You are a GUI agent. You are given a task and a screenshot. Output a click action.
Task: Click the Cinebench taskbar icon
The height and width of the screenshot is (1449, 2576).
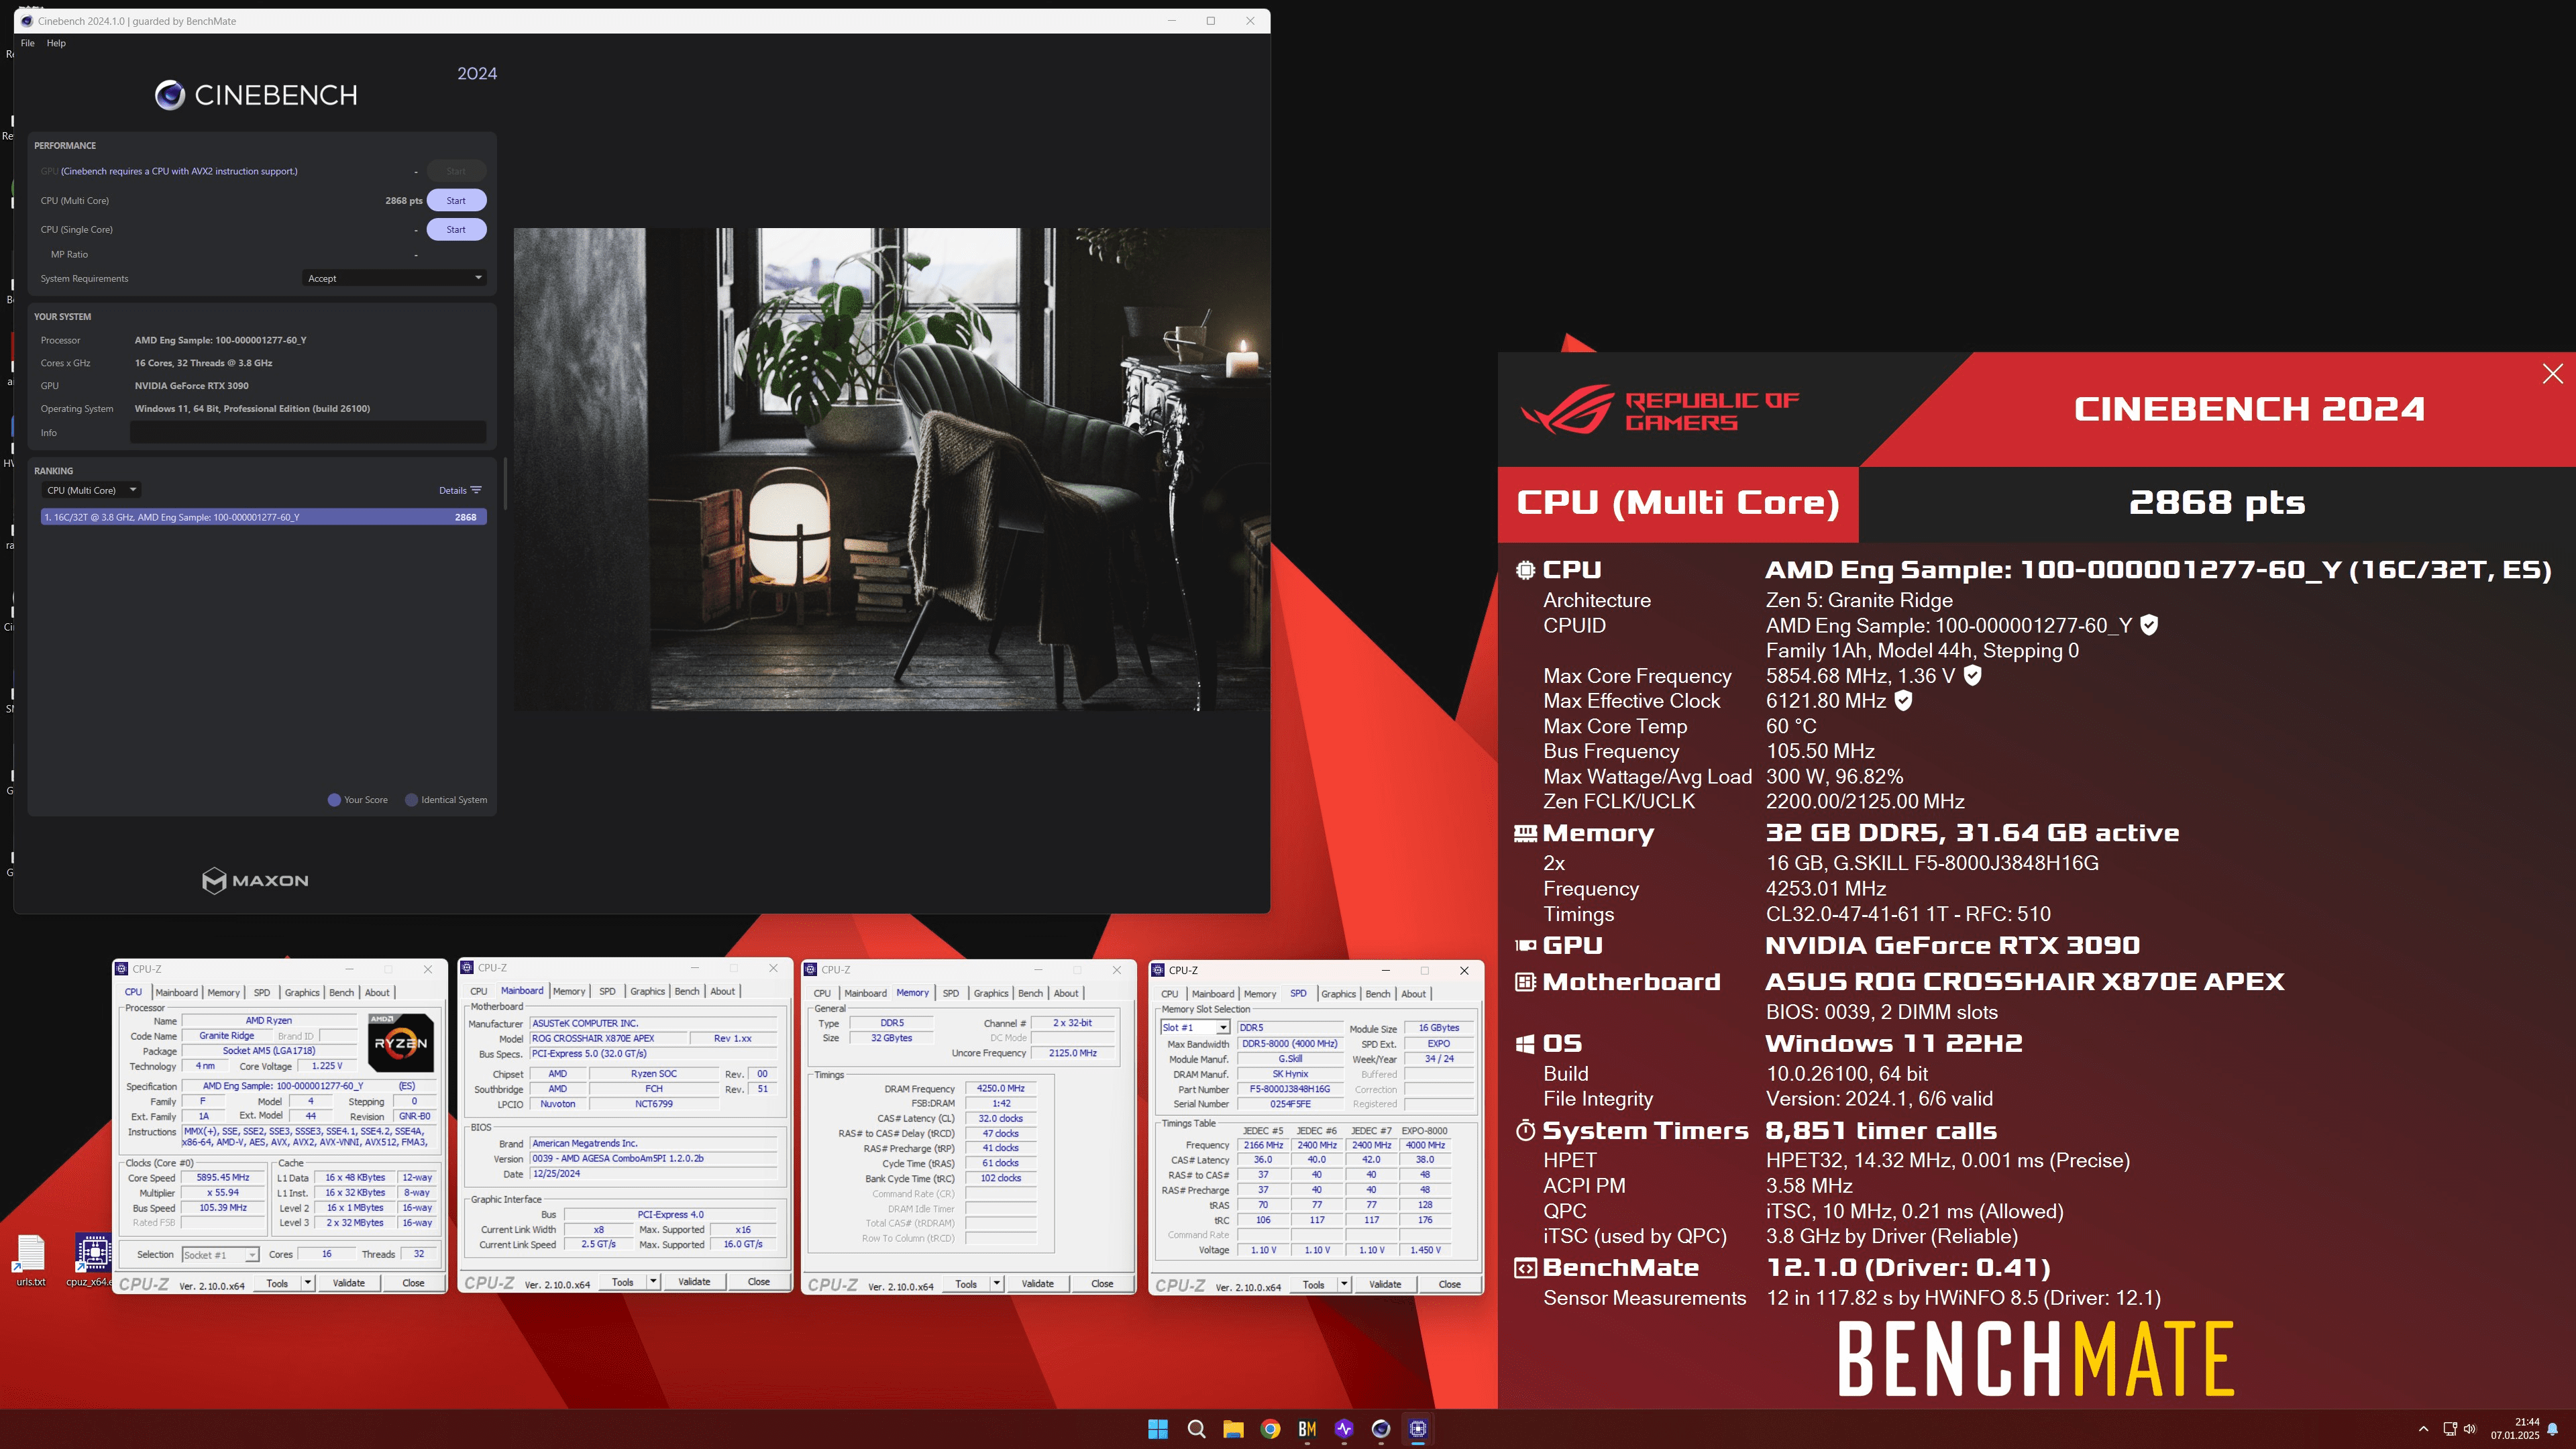1381,1429
